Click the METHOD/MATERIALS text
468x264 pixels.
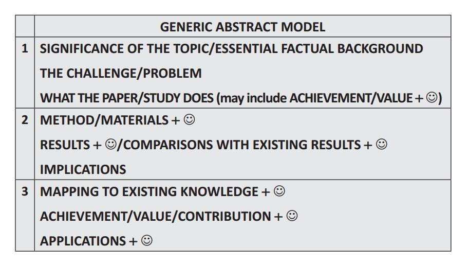pos(104,120)
